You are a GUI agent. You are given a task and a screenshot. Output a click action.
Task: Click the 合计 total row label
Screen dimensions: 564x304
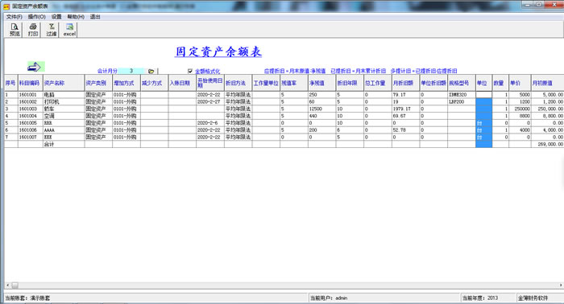click(64, 144)
